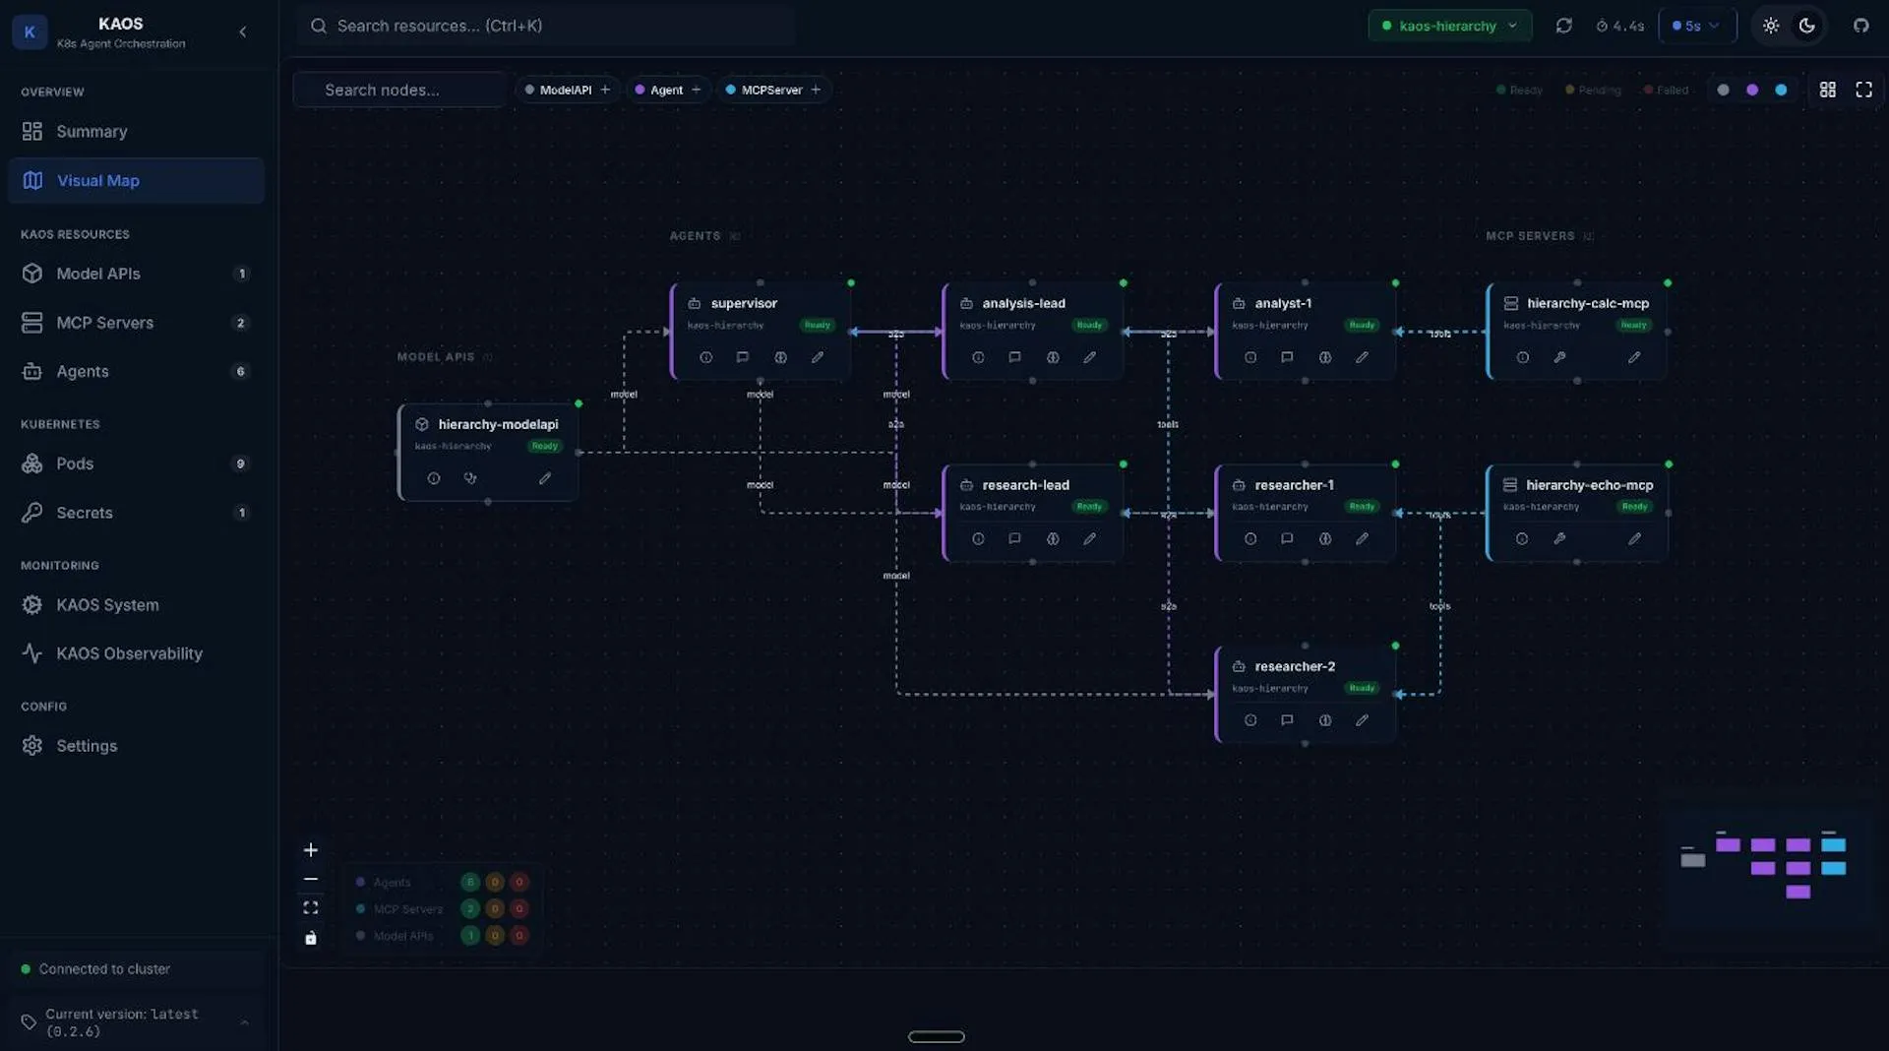Image resolution: width=1889 pixels, height=1051 pixels.
Task: Toggle the MCPServer filter chip
Action: tap(773, 90)
